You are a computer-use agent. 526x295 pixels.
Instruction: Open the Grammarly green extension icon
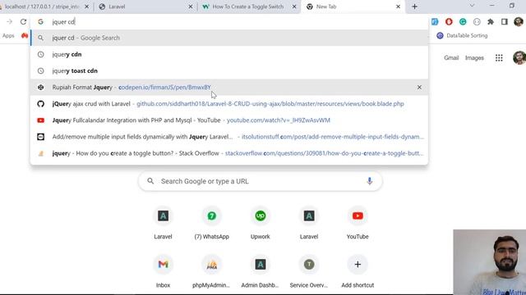click(463, 22)
